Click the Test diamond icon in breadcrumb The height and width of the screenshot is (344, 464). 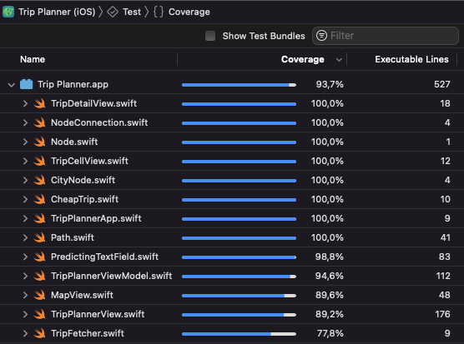(113, 12)
